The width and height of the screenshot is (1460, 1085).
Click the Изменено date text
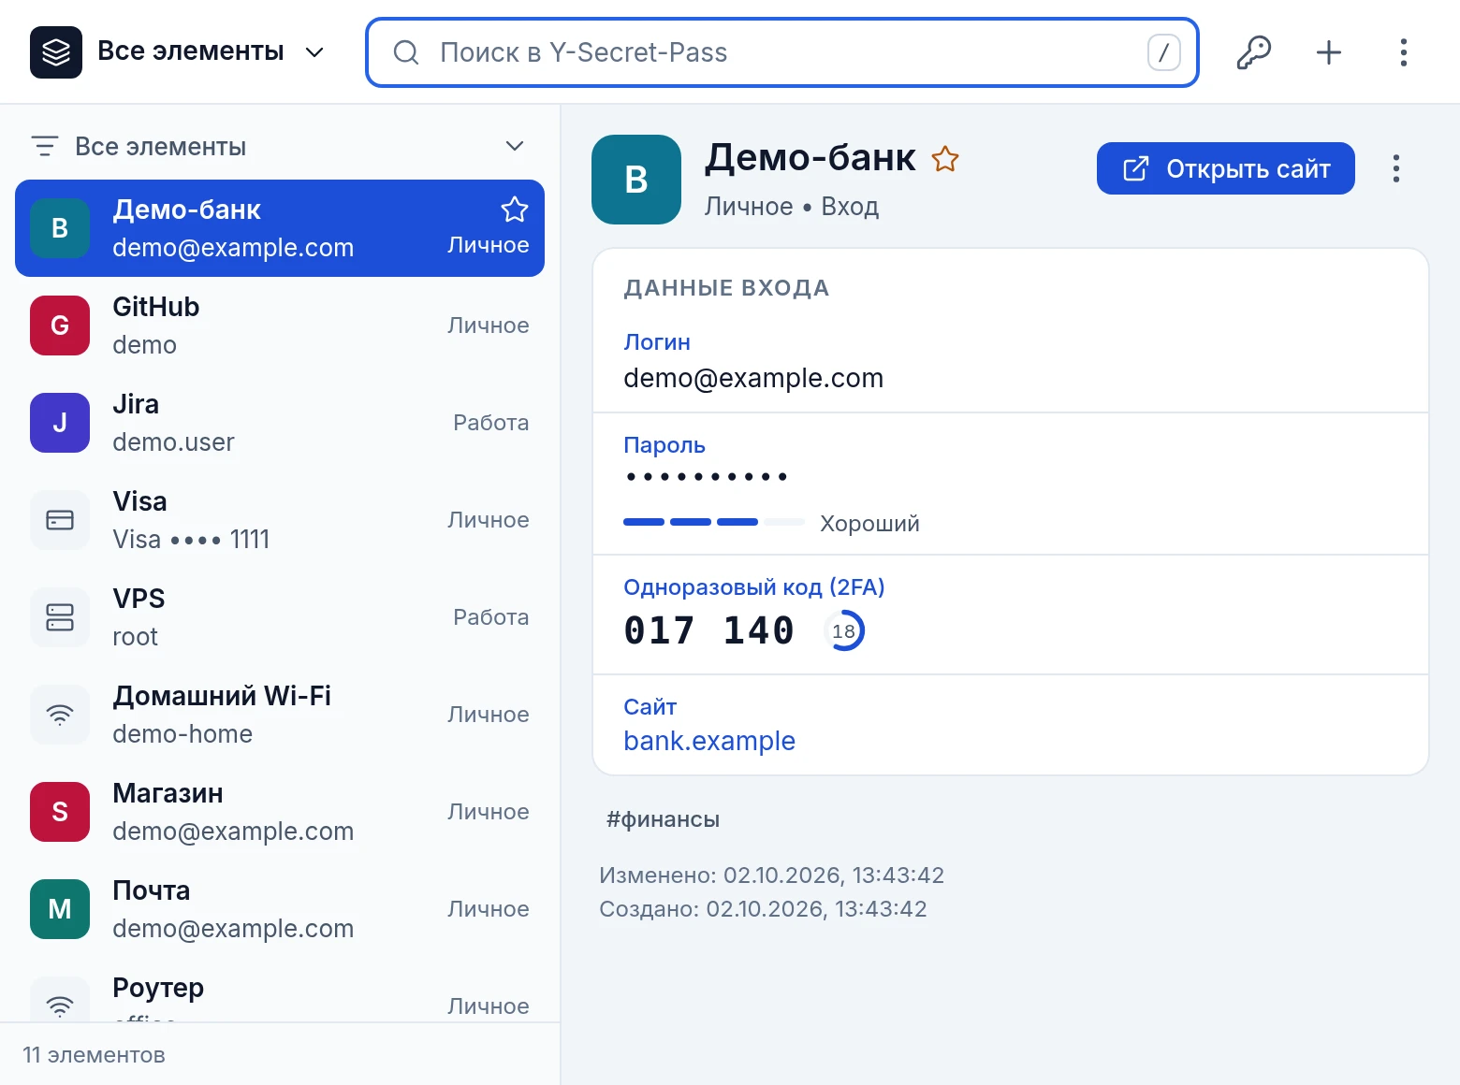click(x=772, y=875)
